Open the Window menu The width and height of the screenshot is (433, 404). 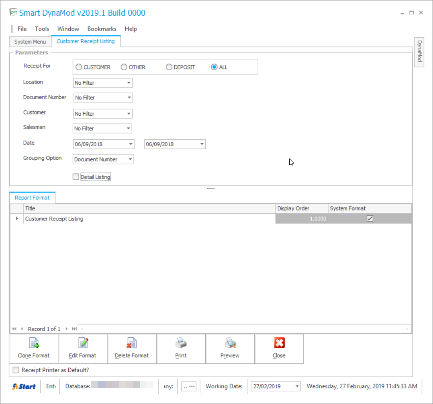[x=68, y=29]
